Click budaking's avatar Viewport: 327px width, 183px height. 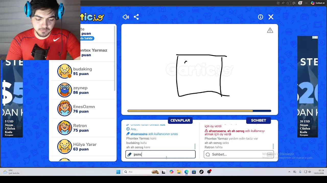[x=64, y=71]
